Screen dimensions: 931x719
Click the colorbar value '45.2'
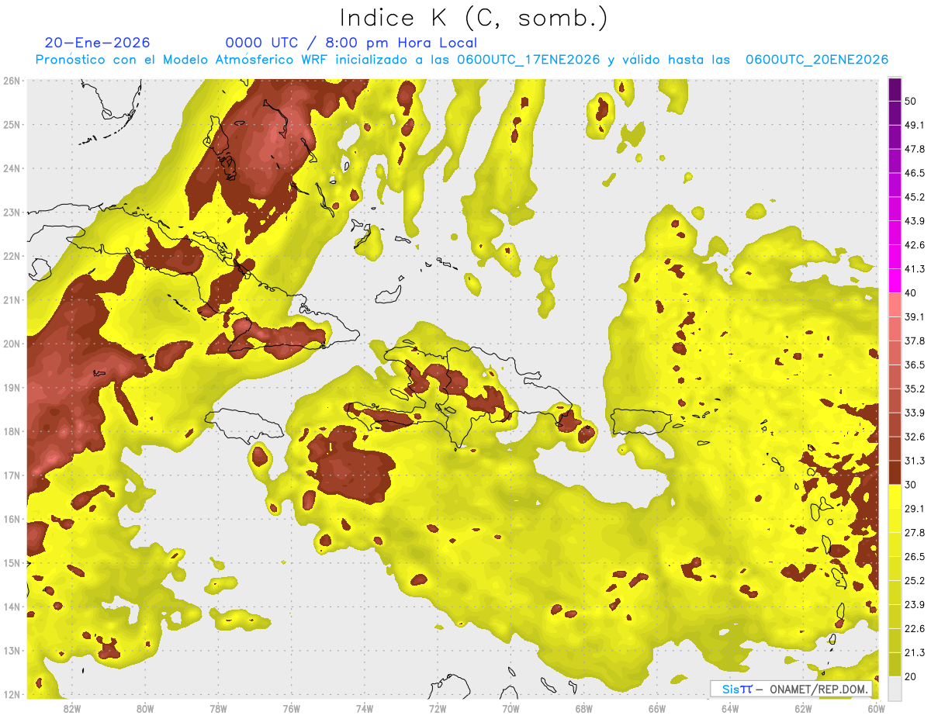pos(915,197)
